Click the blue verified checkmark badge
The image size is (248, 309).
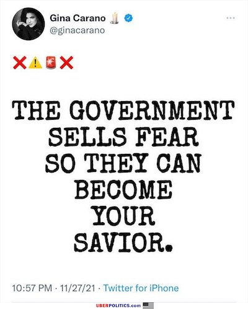click(128, 18)
